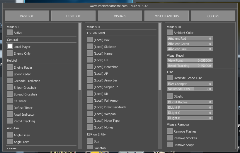This screenshot has height=153, width=240.
Task: Enable the Grenade Prediction checkbox
Action: pyautogui.click(x=10, y=81)
